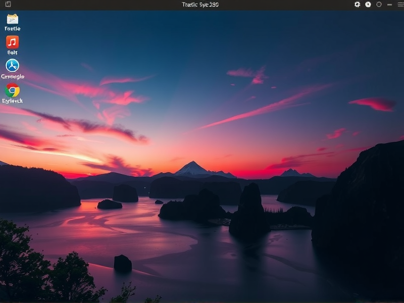Open the hamburger menu at top right
This screenshot has width=404, height=303.
point(400,5)
